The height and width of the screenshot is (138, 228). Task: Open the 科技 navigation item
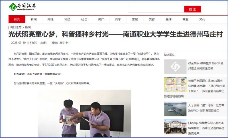67,19
